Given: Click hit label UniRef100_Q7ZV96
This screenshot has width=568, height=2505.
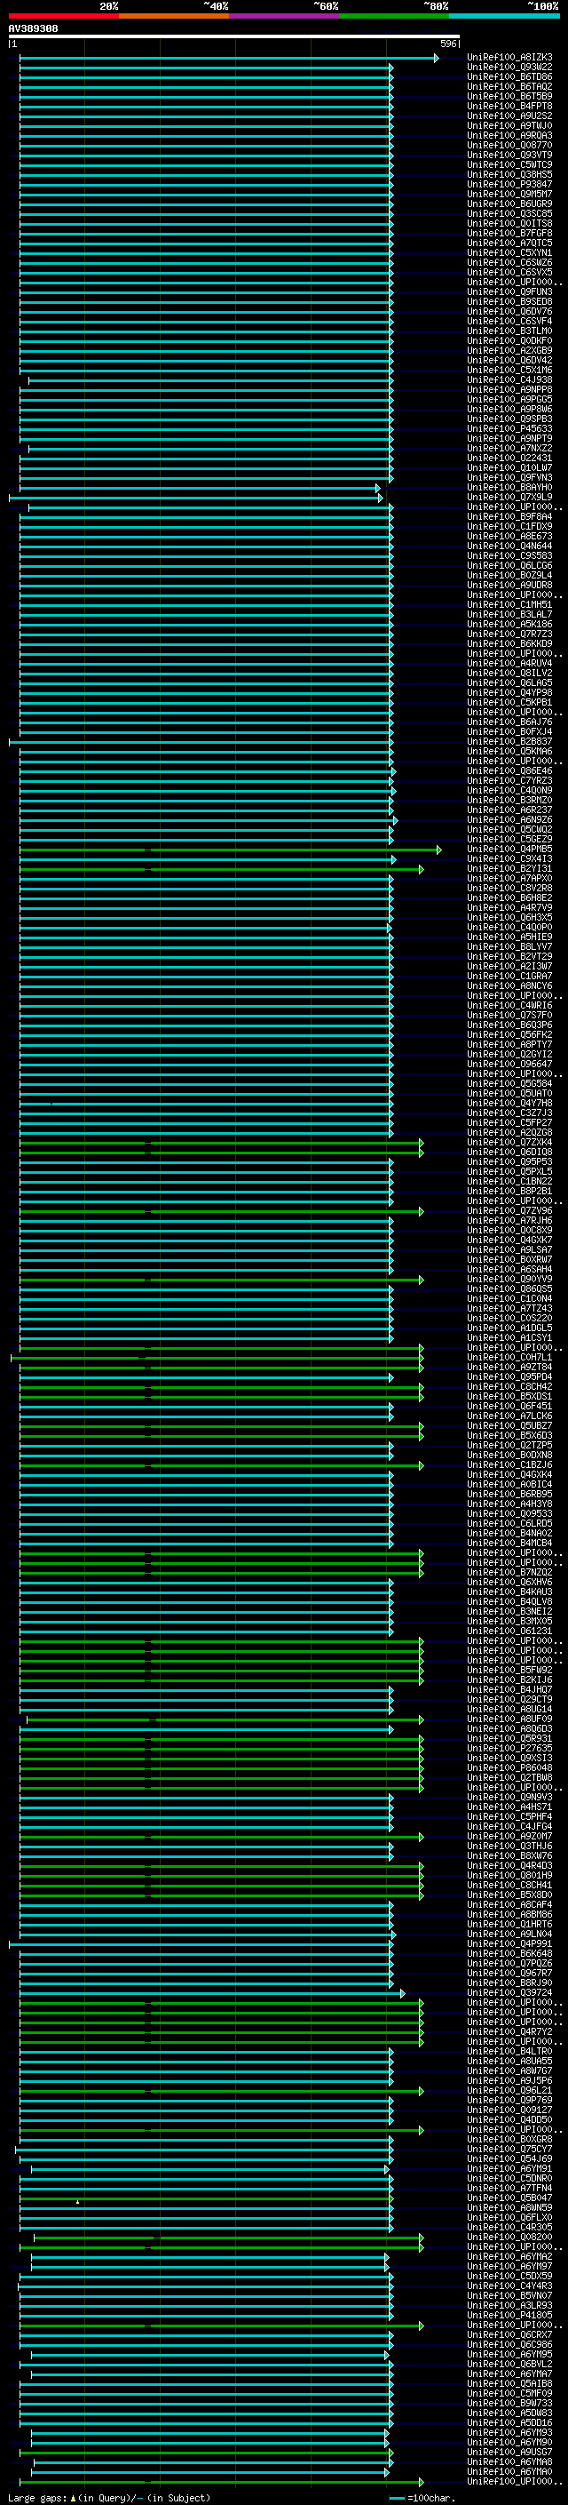Looking at the screenshot, I should [x=509, y=1210].
